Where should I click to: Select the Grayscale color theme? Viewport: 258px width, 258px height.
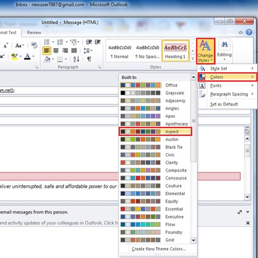[x=155, y=93]
